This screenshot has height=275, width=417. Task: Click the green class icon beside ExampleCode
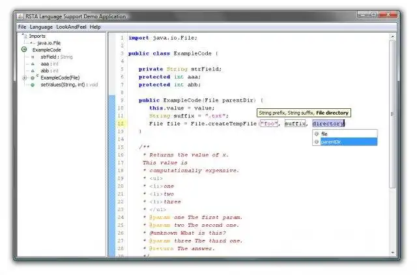[x=24, y=50]
